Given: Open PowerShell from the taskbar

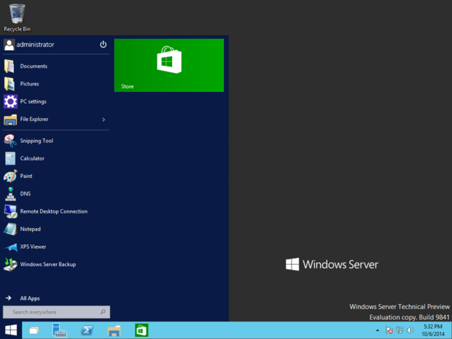Looking at the screenshot, I should [87, 330].
